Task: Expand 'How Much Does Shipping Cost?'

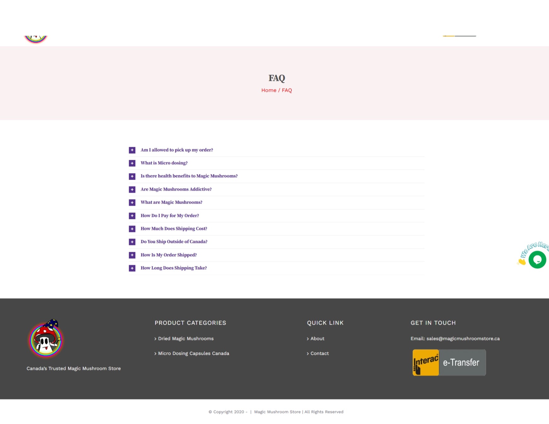Action: pos(174,229)
